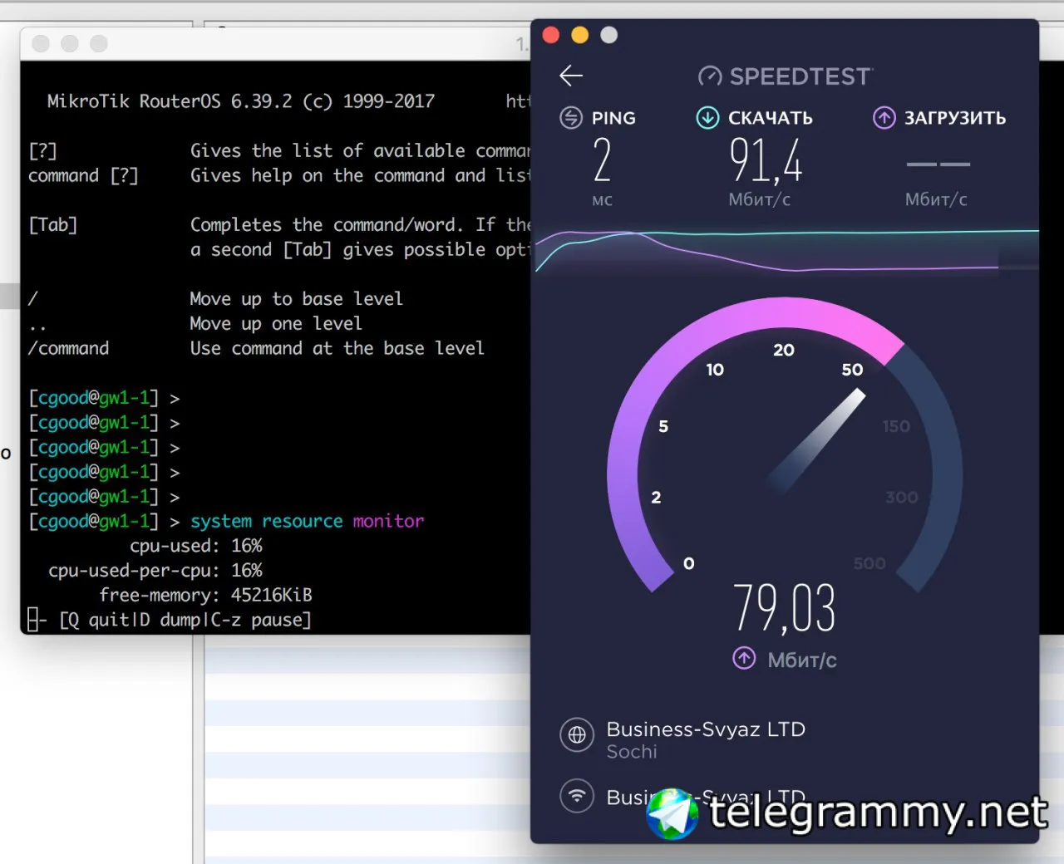
Task: Click the download arrow icon beside СКАЧАТЬ
Action: coord(707,118)
